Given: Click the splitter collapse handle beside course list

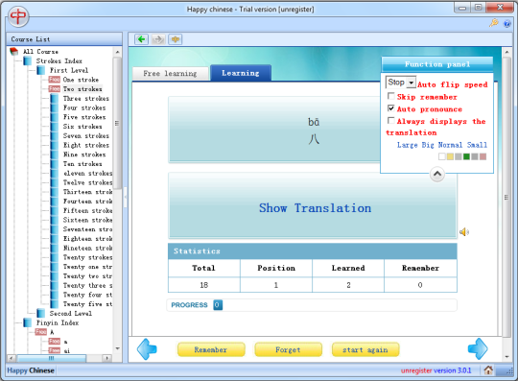Looking at the screenshot, I should coord(126,198).
